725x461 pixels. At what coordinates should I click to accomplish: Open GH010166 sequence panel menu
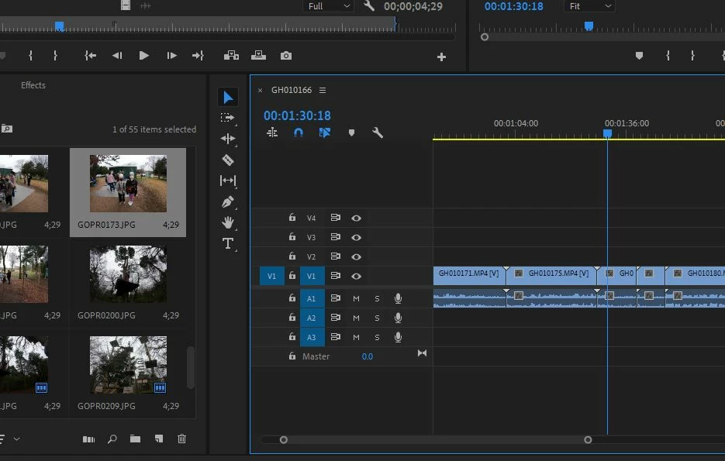(323, 91)
